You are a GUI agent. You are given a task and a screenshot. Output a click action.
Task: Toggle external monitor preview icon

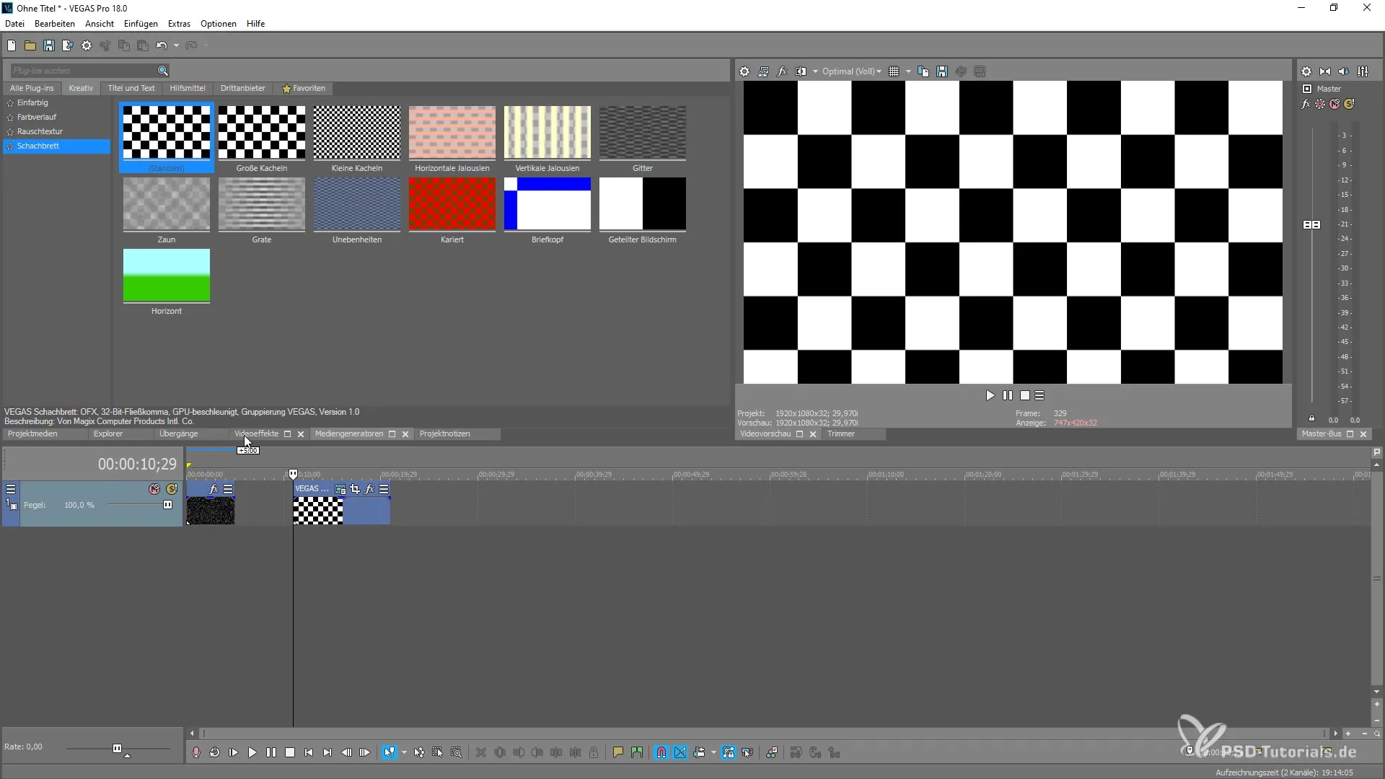click(763, 71)
